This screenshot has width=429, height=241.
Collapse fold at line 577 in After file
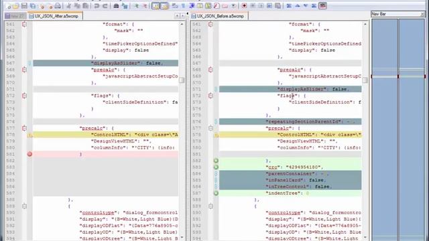tap(24, 128)
